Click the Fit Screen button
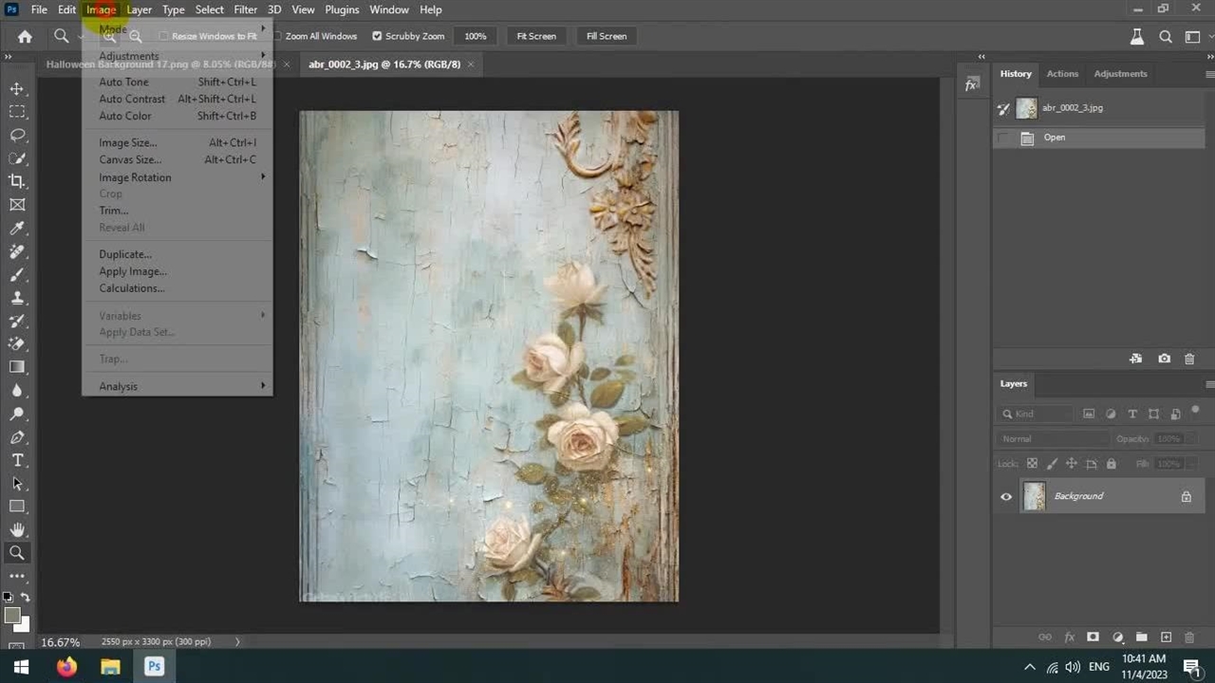The height and width of the screenshot is (683, 1215). 536,36
